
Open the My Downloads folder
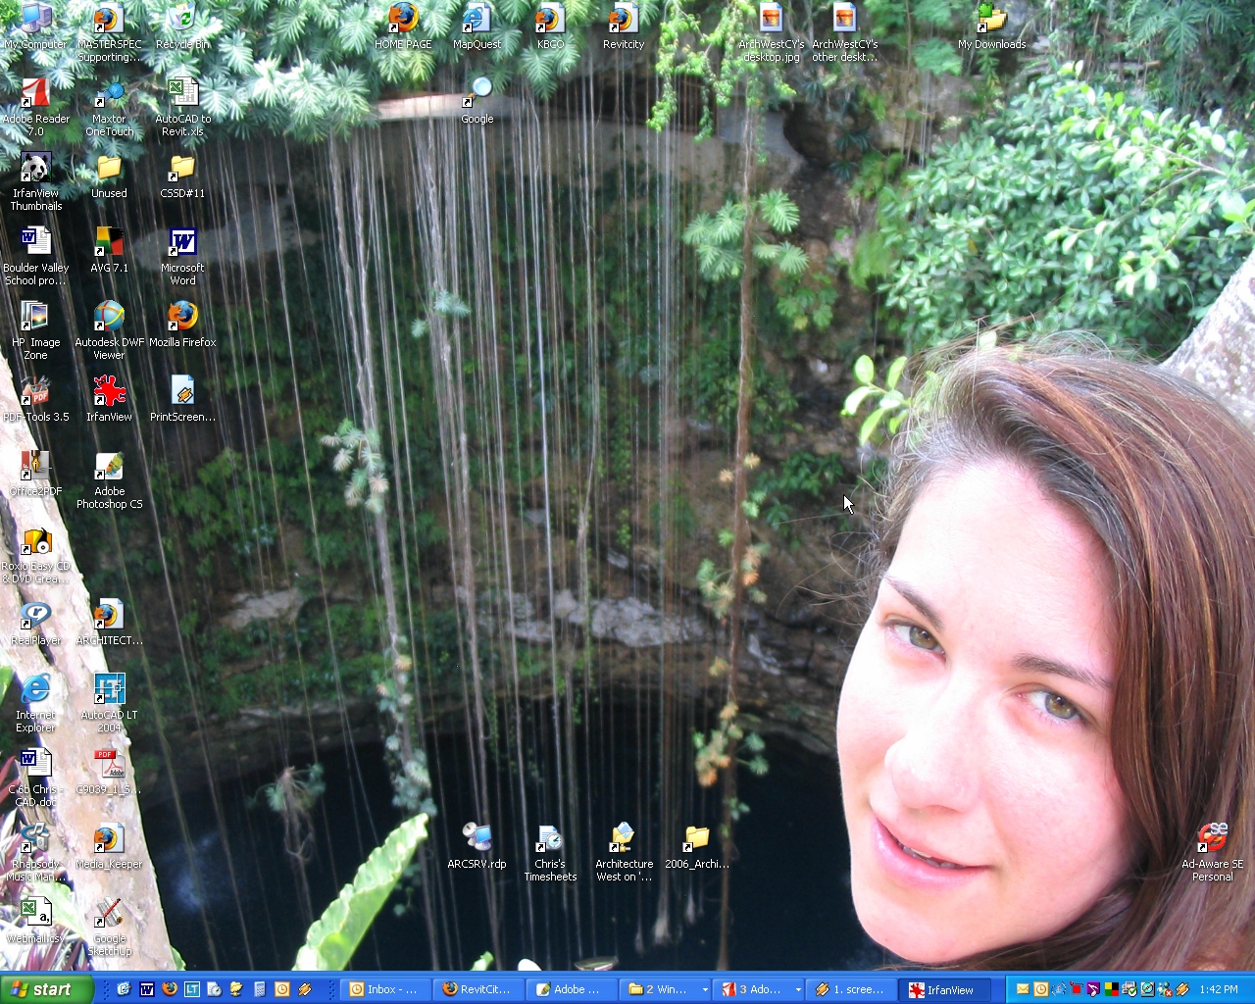(991, 20)
